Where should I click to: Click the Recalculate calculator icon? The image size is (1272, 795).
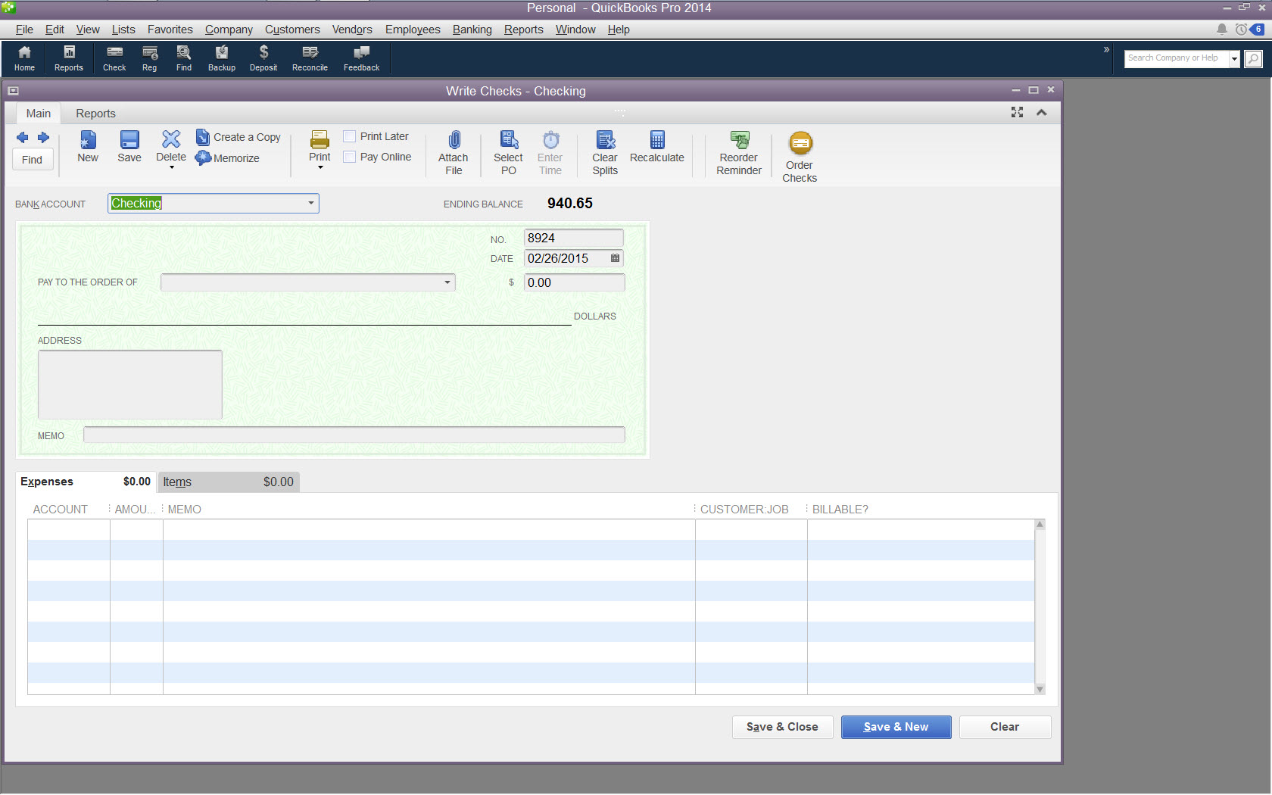pyautogui.click(x=657, y=147)
